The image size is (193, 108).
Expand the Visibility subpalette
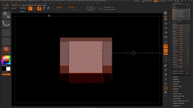pyautogui.click(x=176, y=79)
